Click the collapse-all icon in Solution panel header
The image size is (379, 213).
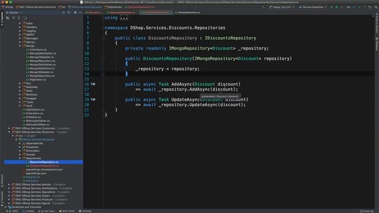69,12
